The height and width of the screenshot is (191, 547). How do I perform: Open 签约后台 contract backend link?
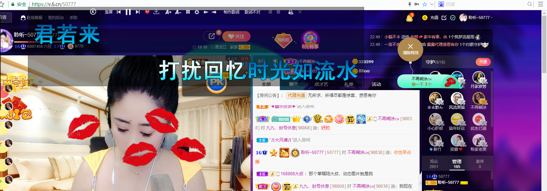[56, 18]
